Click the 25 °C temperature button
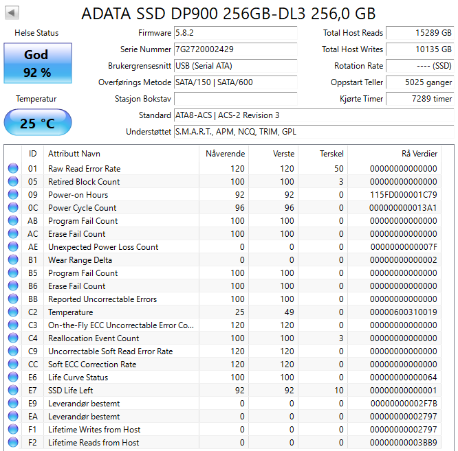Screen dimensions: 458x451 click(x=38, y=123)
